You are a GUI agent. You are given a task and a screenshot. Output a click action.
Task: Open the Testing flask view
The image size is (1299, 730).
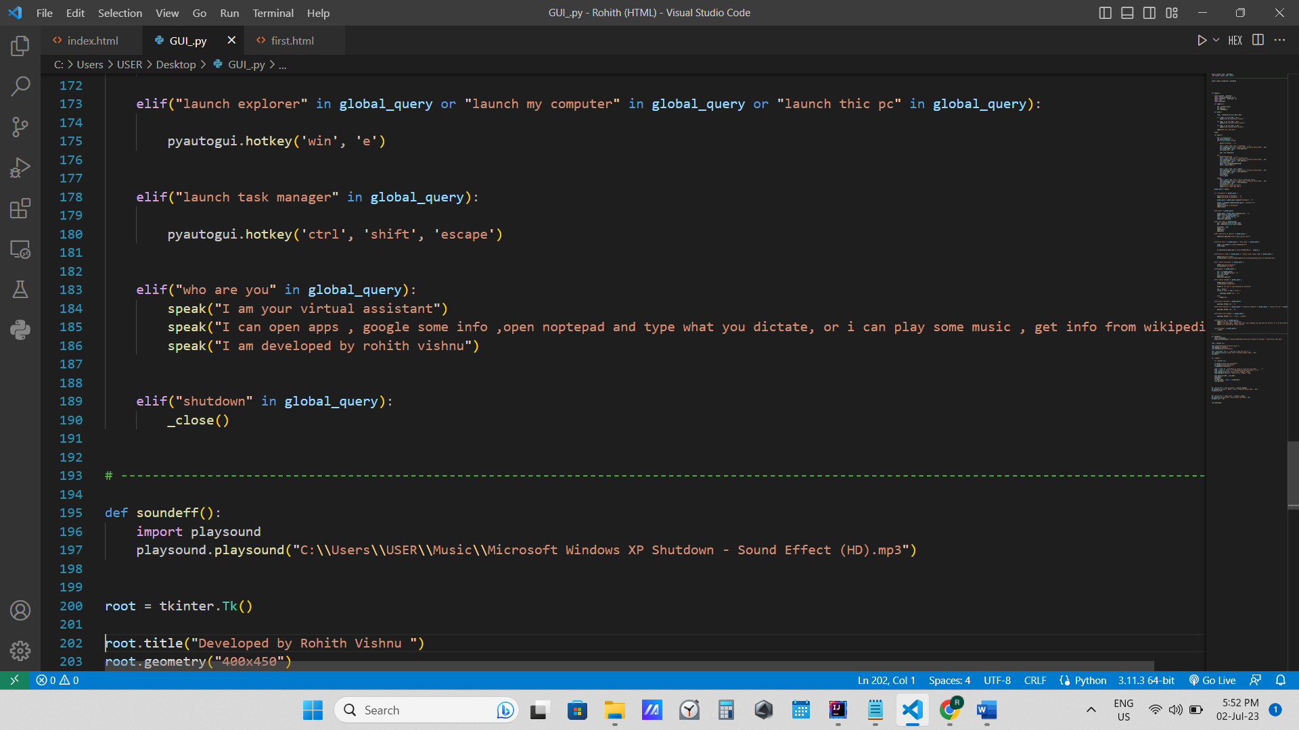[20, 289]
